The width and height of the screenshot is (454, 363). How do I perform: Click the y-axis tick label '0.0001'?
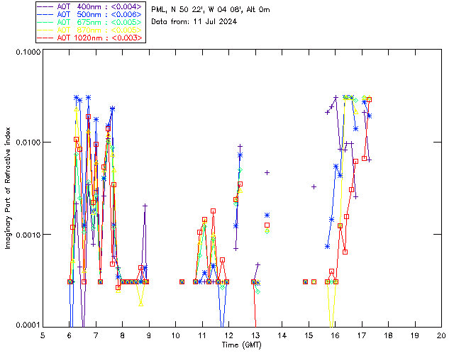(x=28, y=325)
